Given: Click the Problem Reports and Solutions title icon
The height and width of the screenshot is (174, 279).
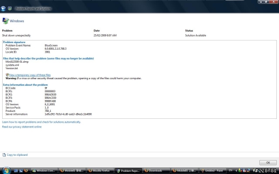Looking at the screenshot, I should coord(10,9).
